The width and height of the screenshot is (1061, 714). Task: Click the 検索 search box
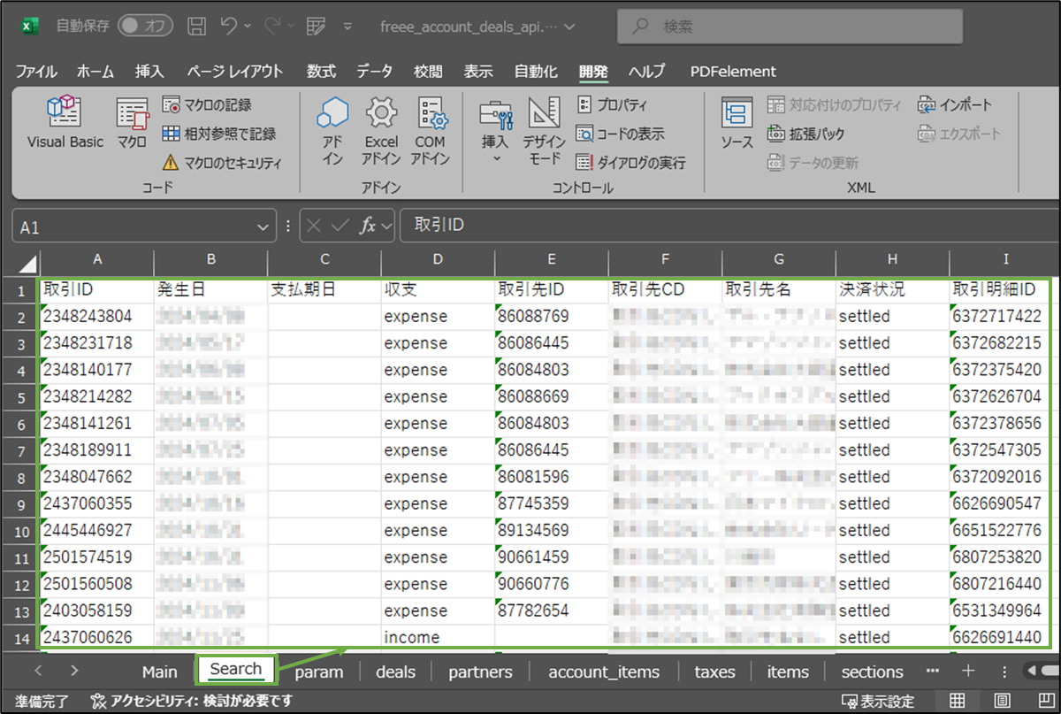790,27
